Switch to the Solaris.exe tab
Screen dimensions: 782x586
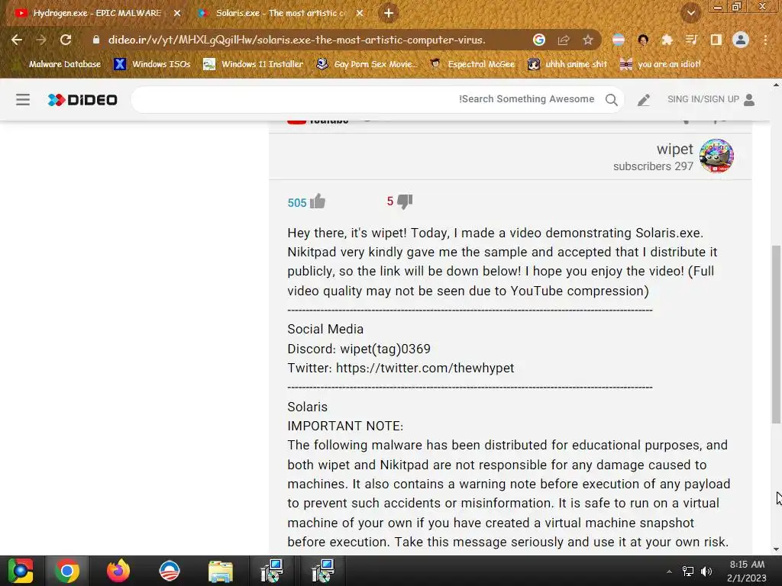(280, 14)
